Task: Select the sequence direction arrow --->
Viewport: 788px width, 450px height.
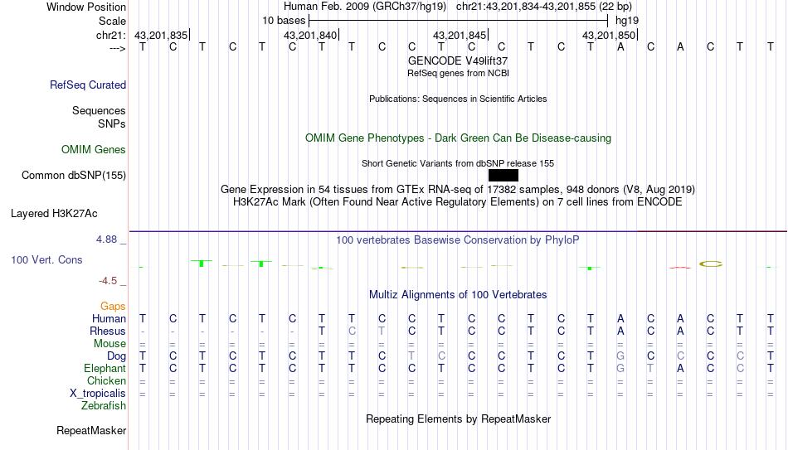Action: pyautogui.click(x=118, y=48)
